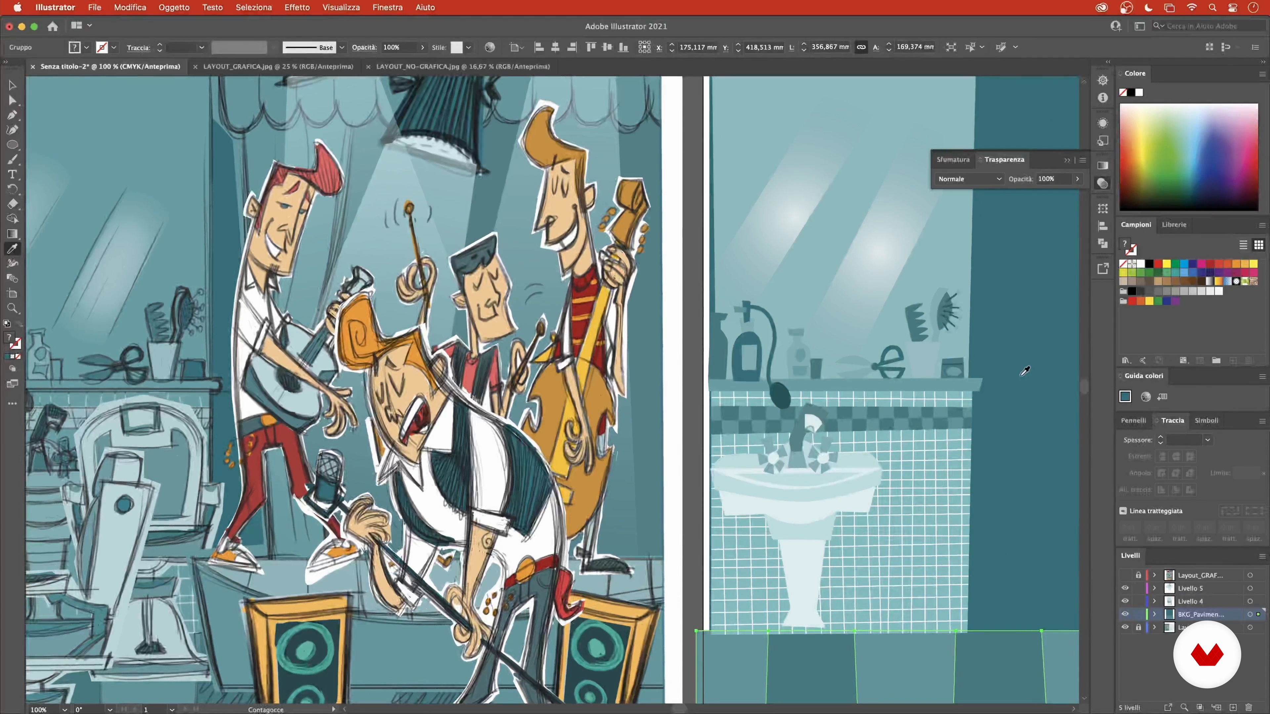Open the Stile graphic style dropdown
1270x714 pixels.
468,47
